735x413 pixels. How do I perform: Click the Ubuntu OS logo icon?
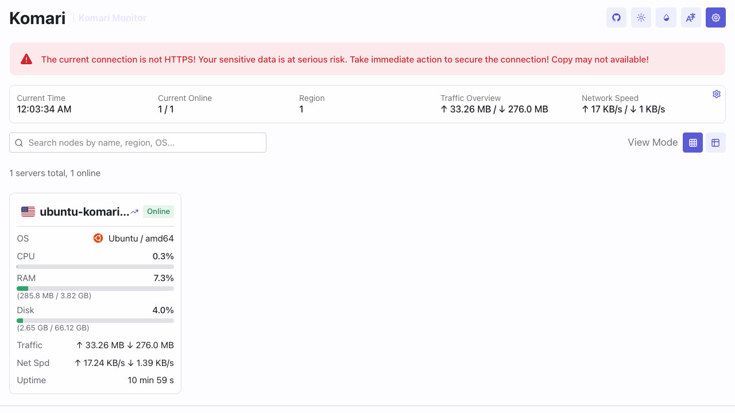(98, 238)
